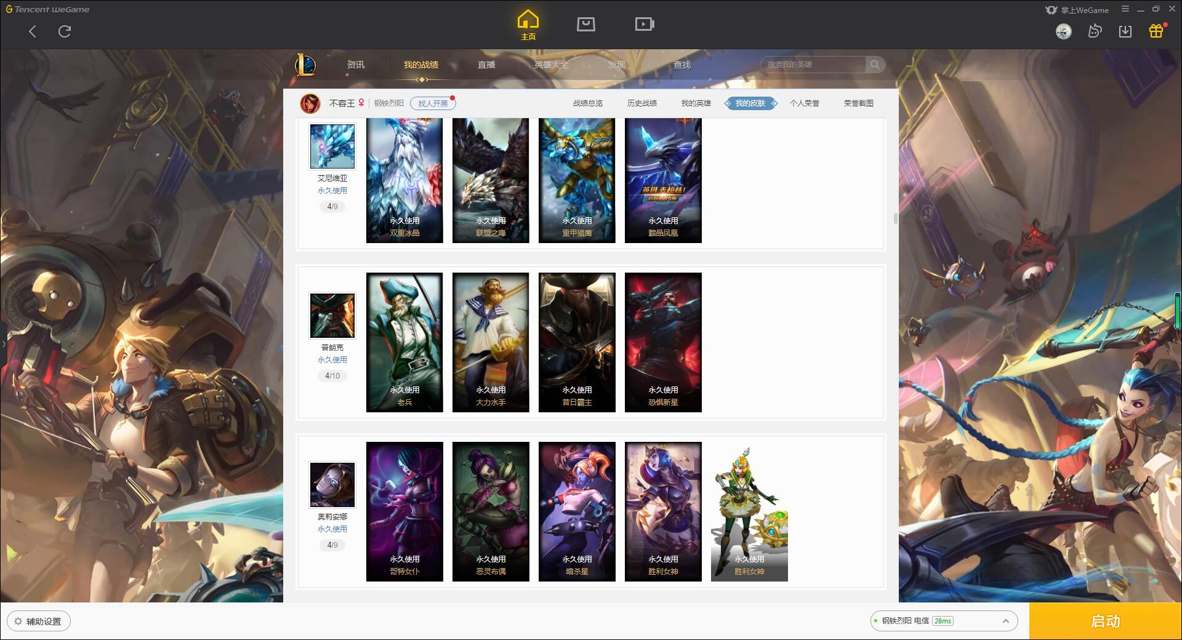Click the 艾尼维亚 champion portrait

point(332,146)
